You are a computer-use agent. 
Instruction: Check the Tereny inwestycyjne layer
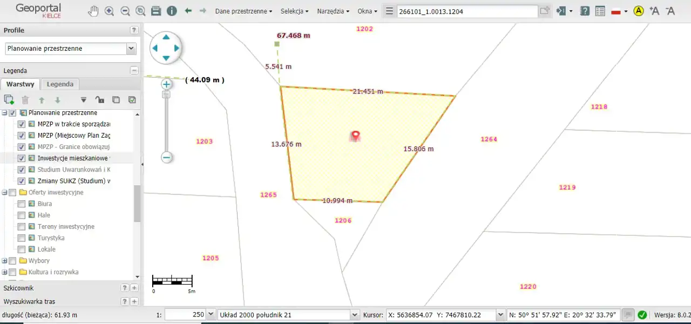[22, 227]
